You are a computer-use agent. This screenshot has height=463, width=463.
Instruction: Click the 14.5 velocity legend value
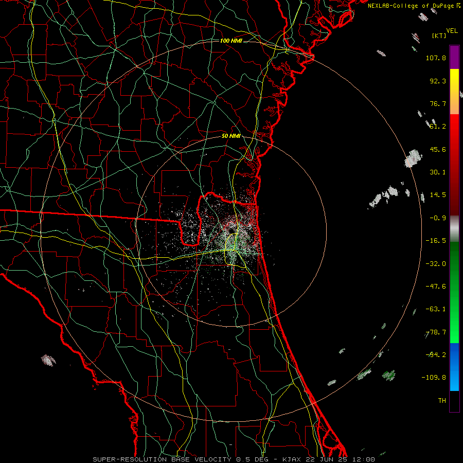tap(438, 195)
